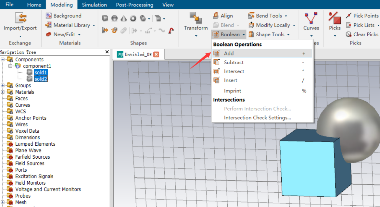
Task: Select Pick Points
Action: pyautogui.click(x=362, y=16)
